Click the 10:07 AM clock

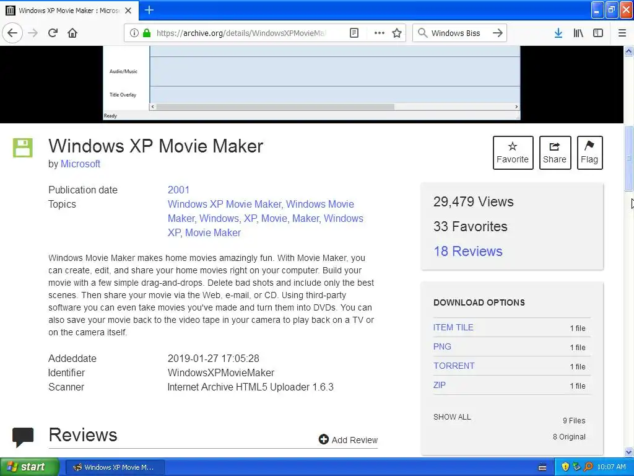611,467
